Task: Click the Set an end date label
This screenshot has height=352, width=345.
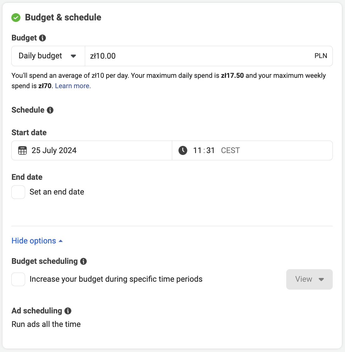Action: point(57,192)
